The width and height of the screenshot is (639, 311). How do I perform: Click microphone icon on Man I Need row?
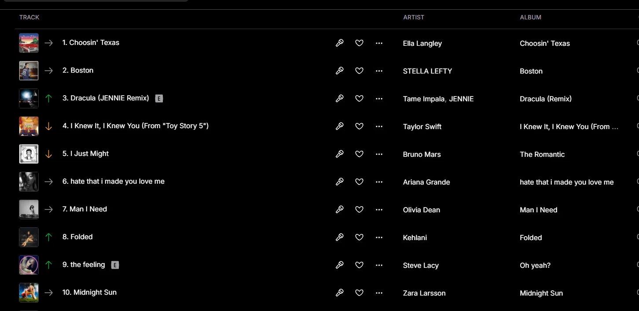click(340, 210)
